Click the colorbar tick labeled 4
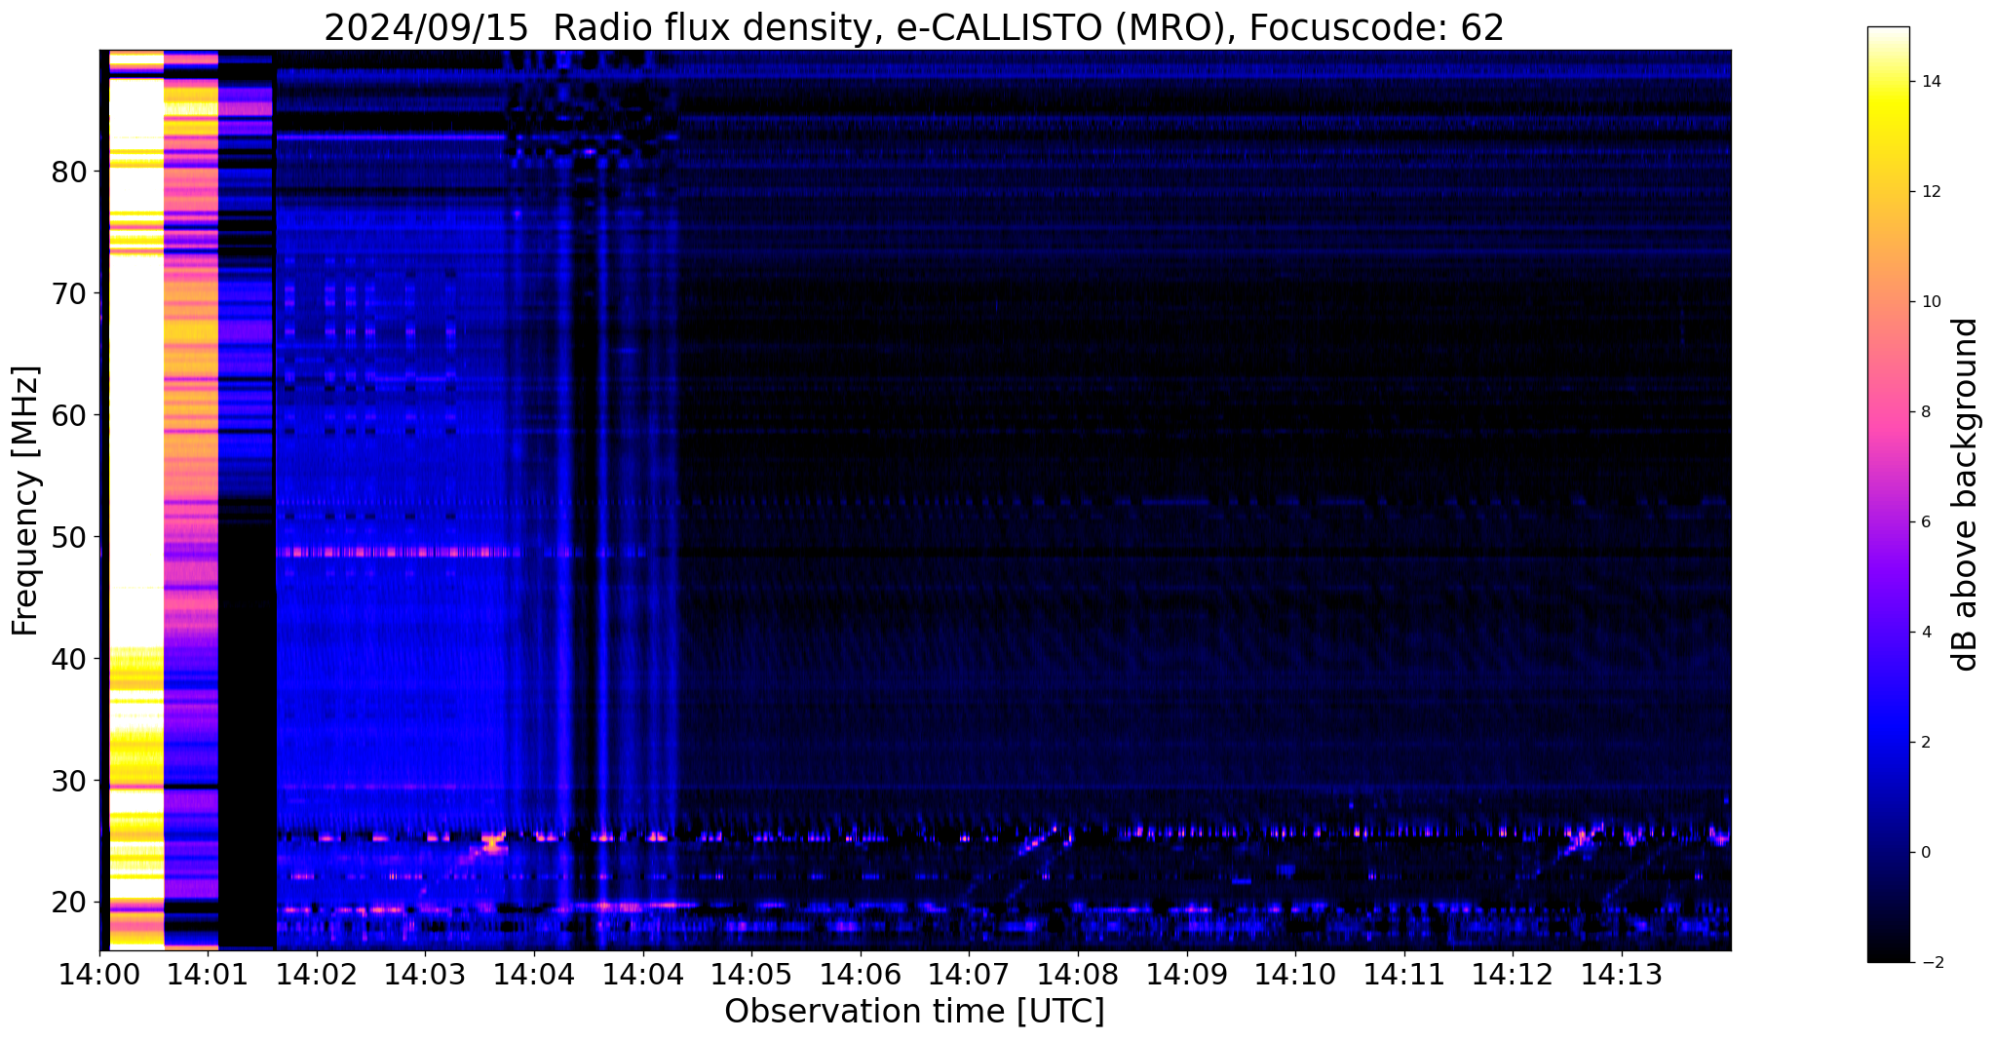This screenshot has height=1040, width=1995. [x=1925, y=633]
